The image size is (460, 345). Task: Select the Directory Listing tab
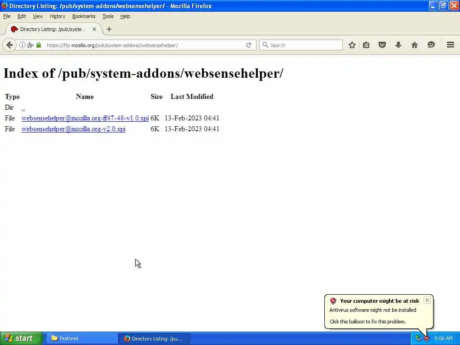point(53,29)
